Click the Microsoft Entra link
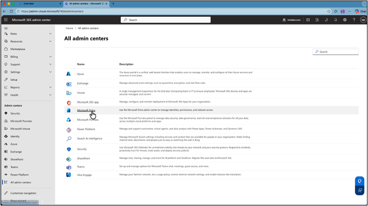Viewport: 368px width, 206px height. coord(86,110)
